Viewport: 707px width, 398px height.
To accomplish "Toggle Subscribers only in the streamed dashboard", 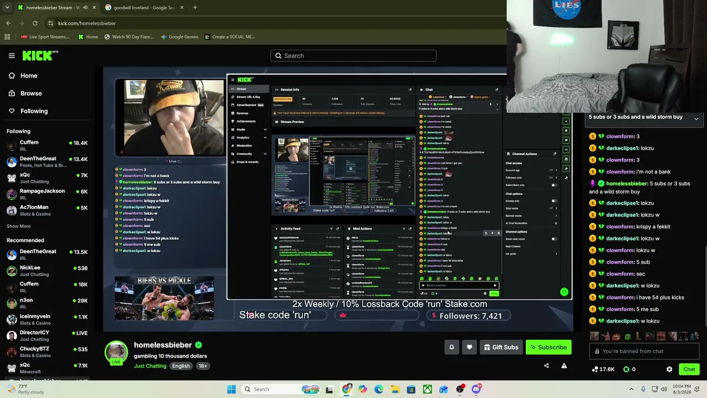I will [554, 185].
